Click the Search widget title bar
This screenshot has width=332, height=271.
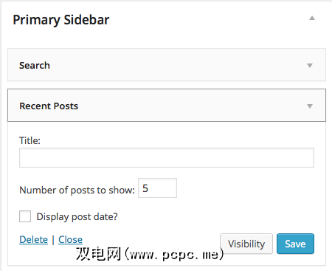pos(167,65)
